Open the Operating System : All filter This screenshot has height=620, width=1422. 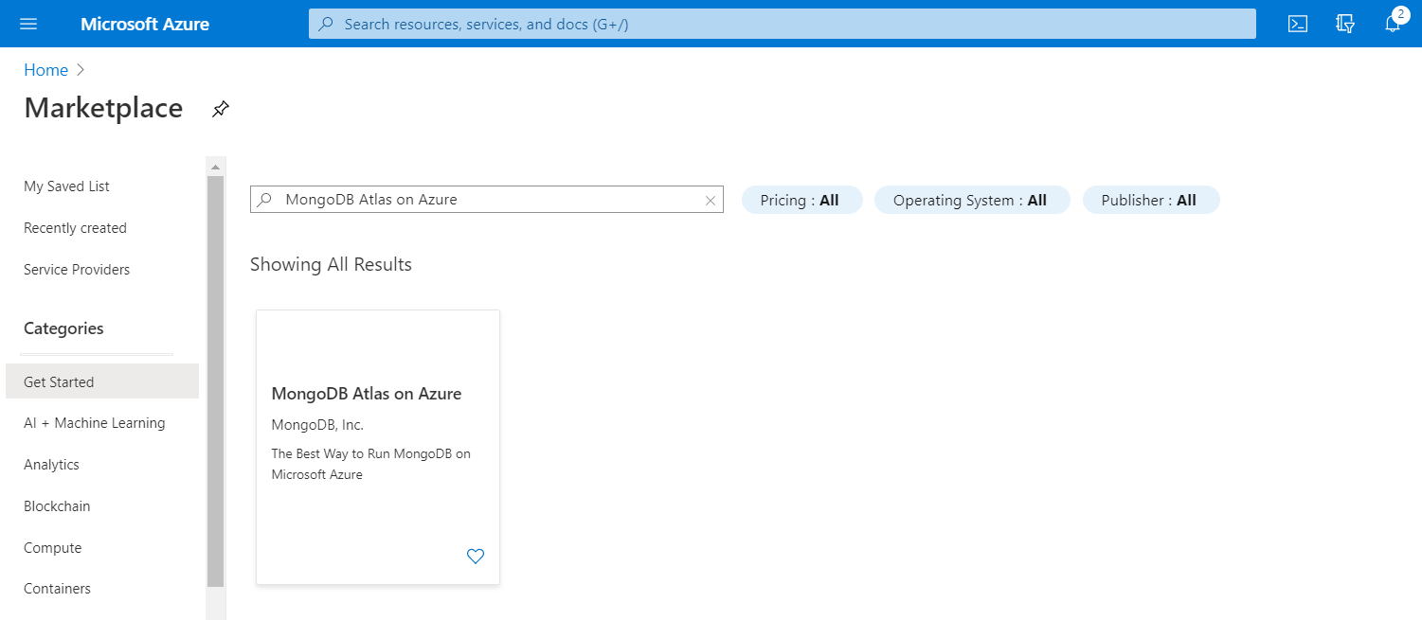tap(971, 200)
